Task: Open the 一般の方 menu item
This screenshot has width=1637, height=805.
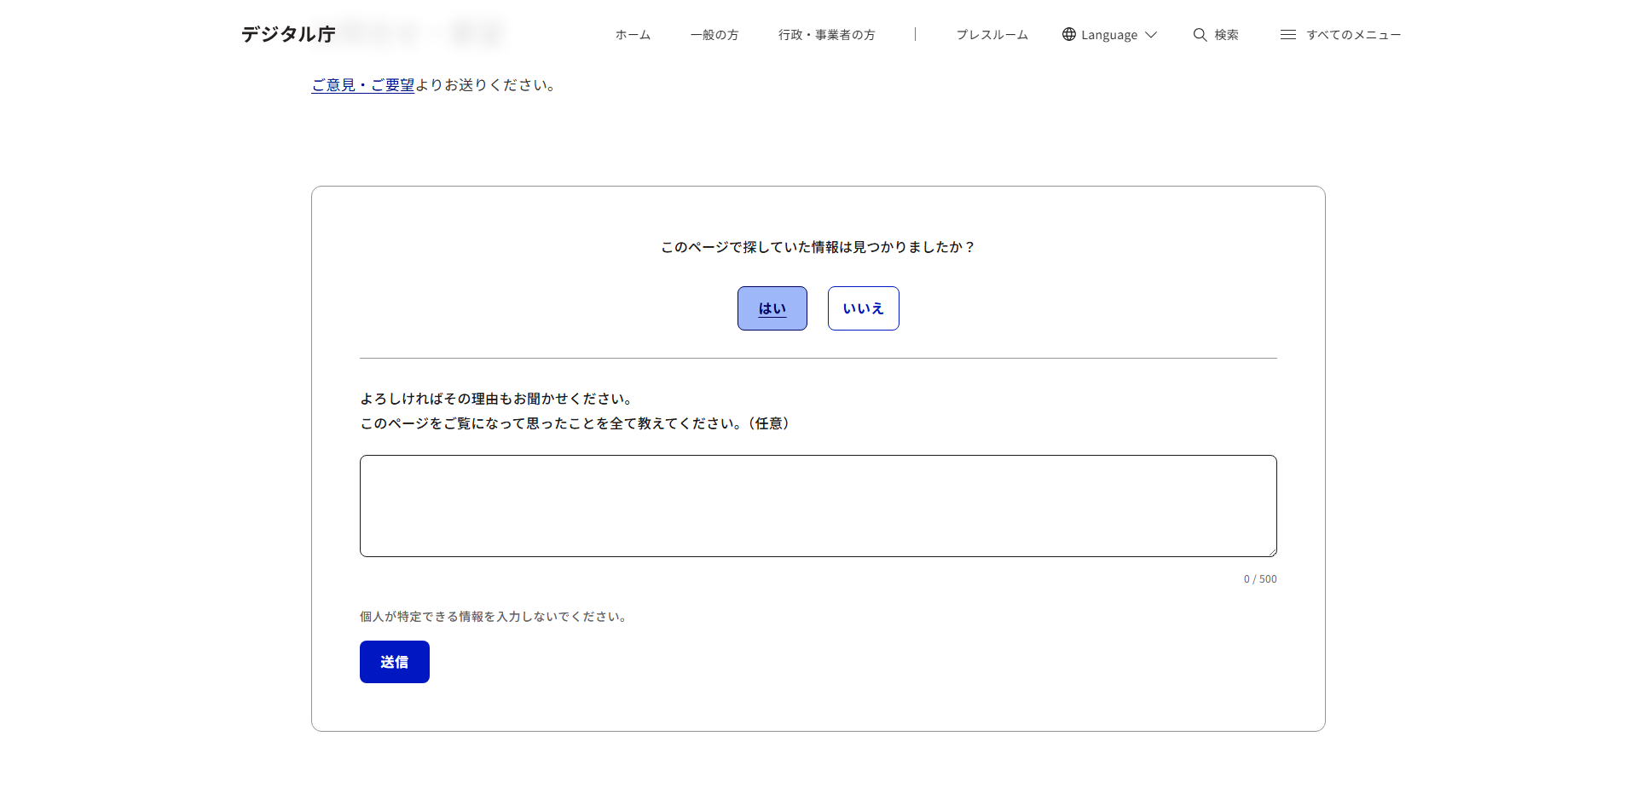Action: point(714,35)
